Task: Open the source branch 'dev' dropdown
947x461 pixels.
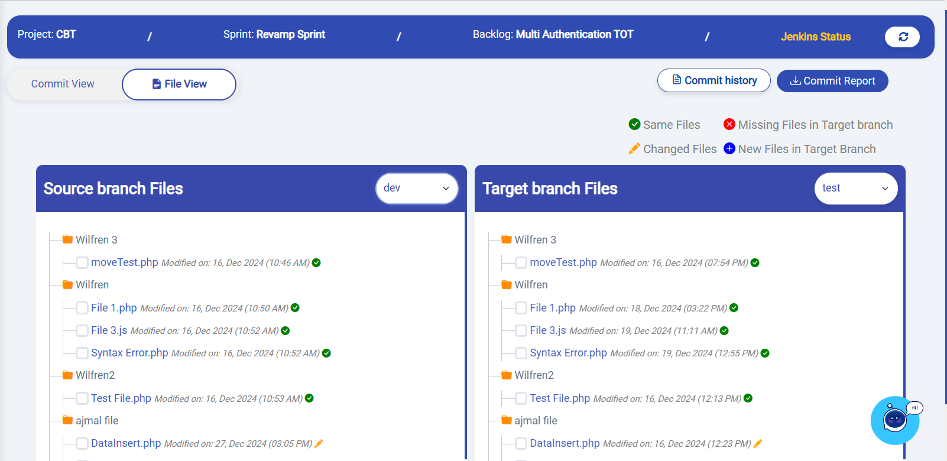Action: pos(416,188)
